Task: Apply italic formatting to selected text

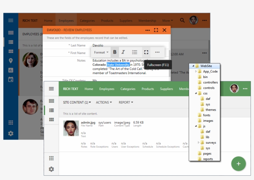Action: [124, 52]
